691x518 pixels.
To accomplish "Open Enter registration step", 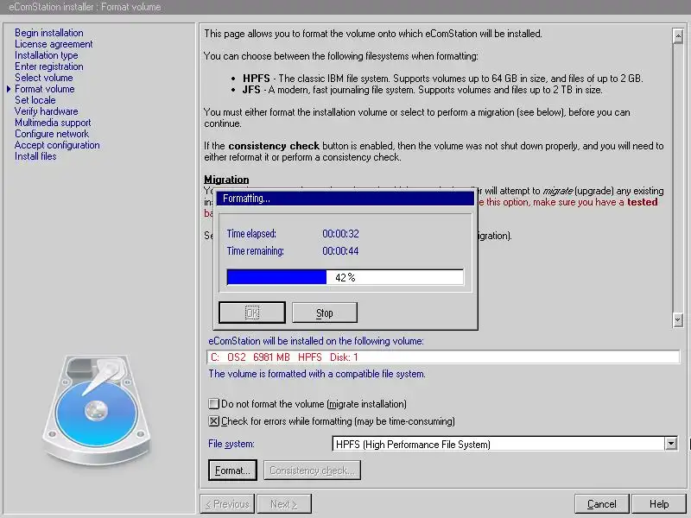I will click(49, 66).
